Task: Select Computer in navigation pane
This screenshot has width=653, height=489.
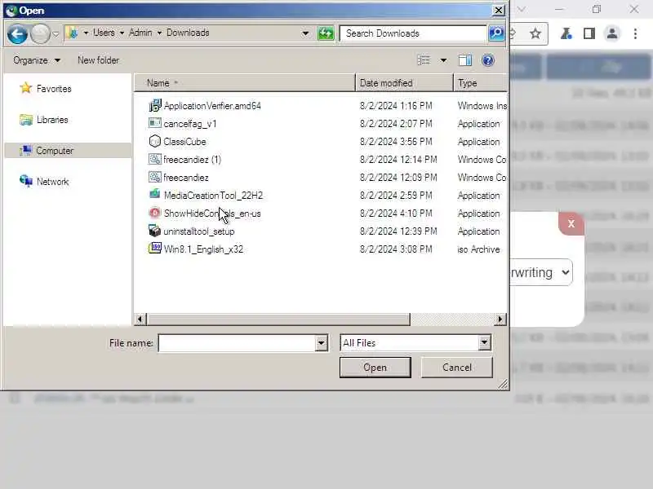Action: pyautogui.click(x=68, y=151)
